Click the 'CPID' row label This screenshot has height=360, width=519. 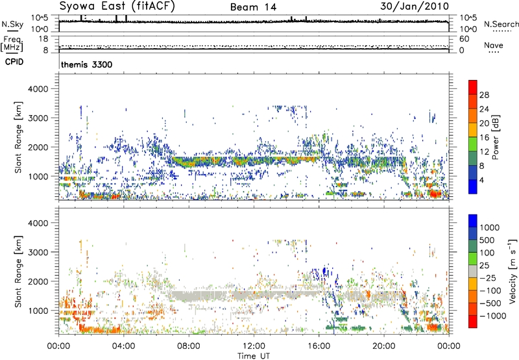point(14,62)
